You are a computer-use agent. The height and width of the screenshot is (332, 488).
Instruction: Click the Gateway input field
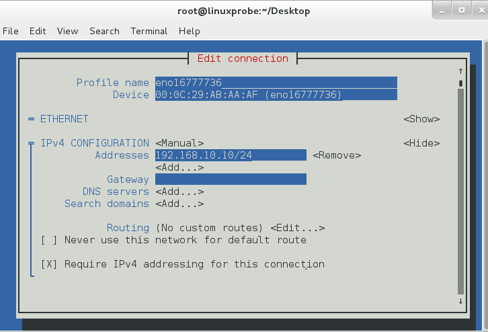231,179
